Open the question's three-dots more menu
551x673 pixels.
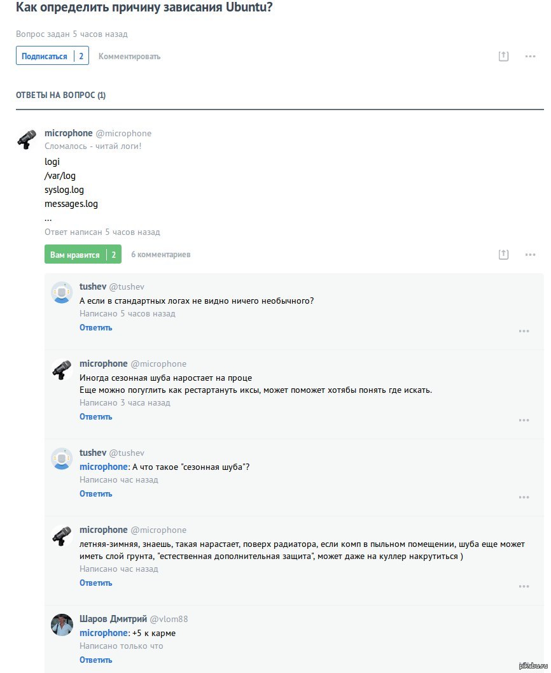coord(530,56)
